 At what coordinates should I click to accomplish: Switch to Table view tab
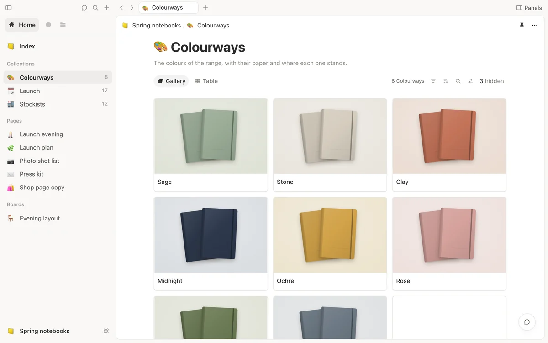(x=206, y=81)
